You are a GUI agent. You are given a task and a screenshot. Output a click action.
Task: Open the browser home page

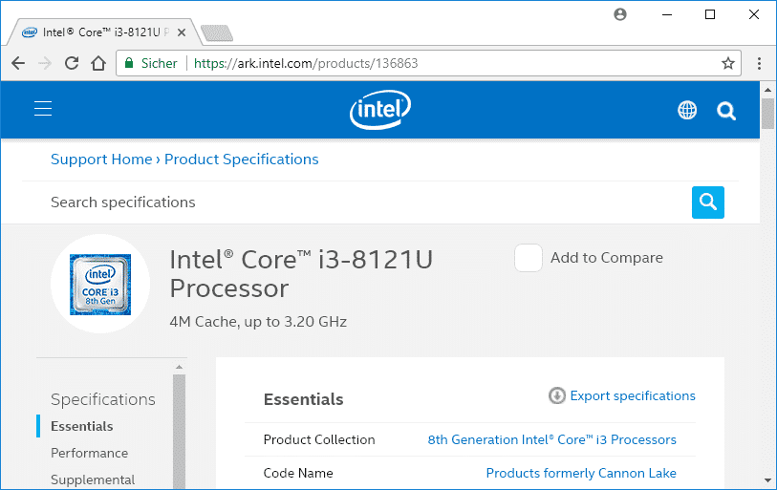[x=98, y=63]
